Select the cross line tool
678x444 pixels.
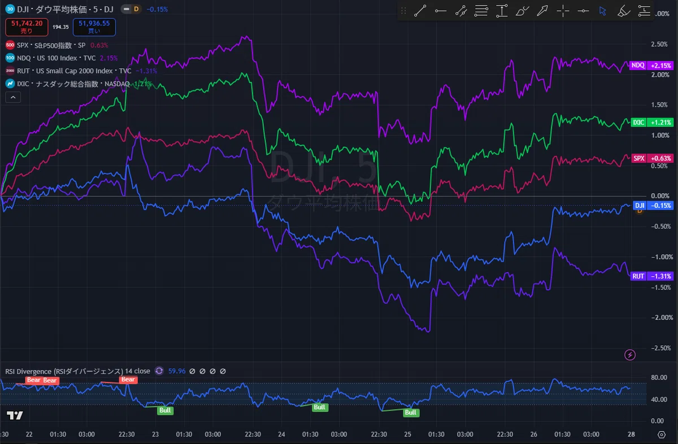(x=563, y=10)
